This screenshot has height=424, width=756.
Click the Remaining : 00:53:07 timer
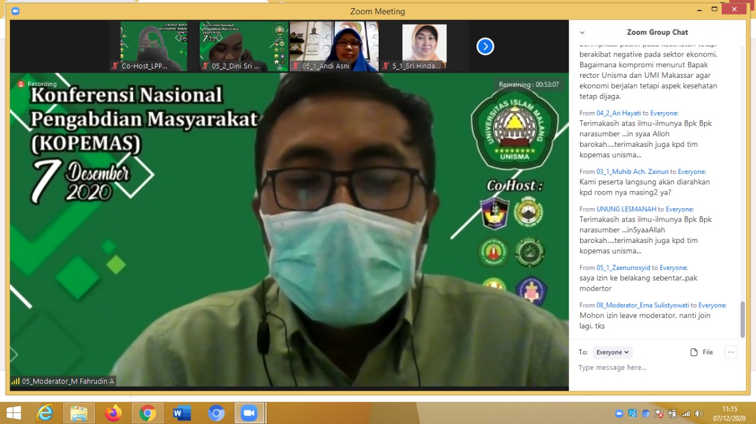pyautogui.click(x=529, y=85)
